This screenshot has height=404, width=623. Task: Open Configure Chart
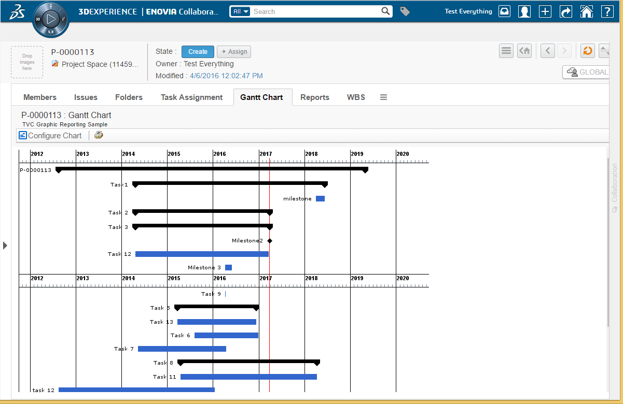(x=50, y=136)
